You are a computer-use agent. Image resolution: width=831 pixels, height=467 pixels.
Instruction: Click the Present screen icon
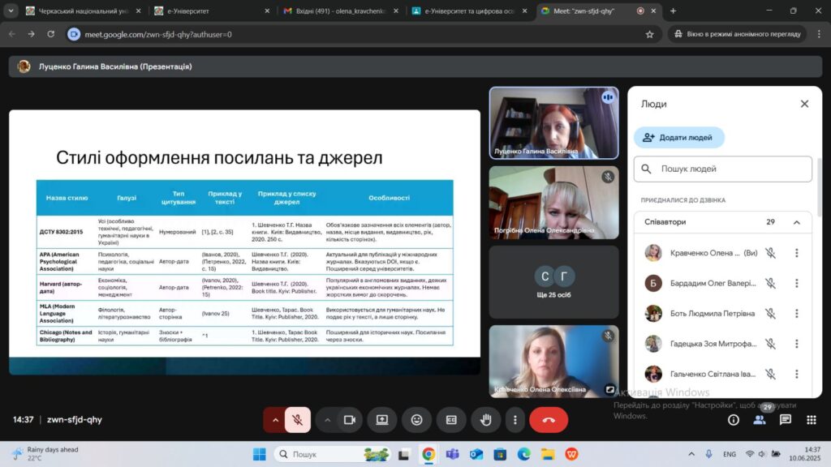coord(382,420)
